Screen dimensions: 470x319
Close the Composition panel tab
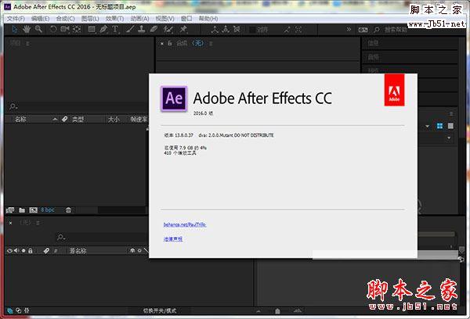(x=162, y=44)
